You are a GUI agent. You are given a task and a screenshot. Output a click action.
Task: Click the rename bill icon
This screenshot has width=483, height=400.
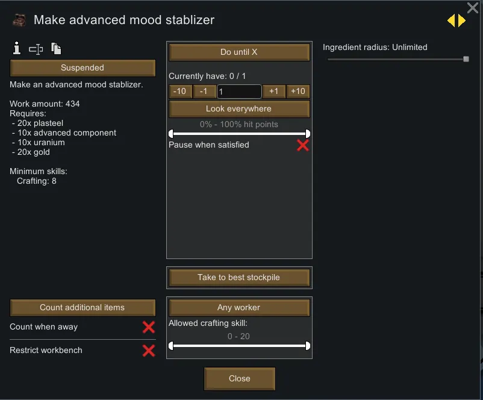(x=36, y=49)
